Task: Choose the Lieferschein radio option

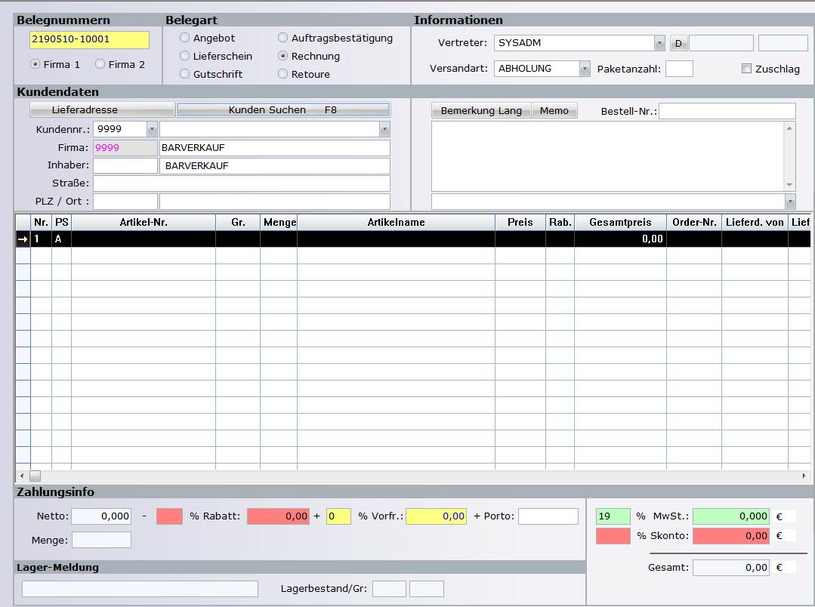Action: (185, 56)
